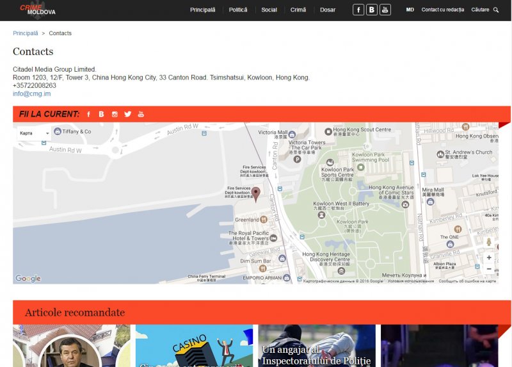Viewport: 512px width, 367px height.
Task: Click Hong Kong Scout Centre marker
Action: tap(328, 131)
